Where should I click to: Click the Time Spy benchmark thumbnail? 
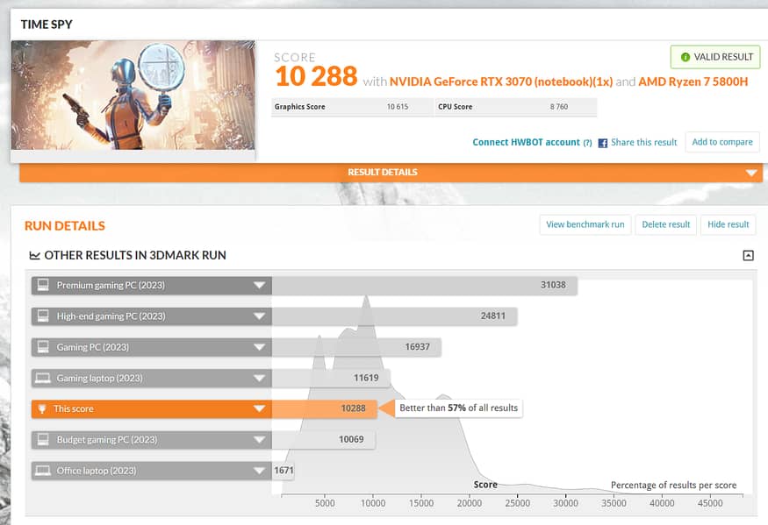click(x=133, y=95)
